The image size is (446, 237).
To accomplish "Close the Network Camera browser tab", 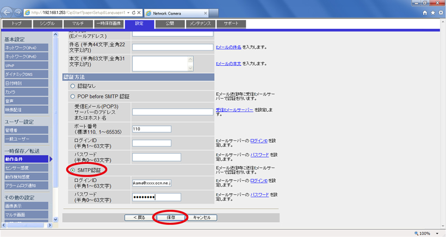I will 206,13.
